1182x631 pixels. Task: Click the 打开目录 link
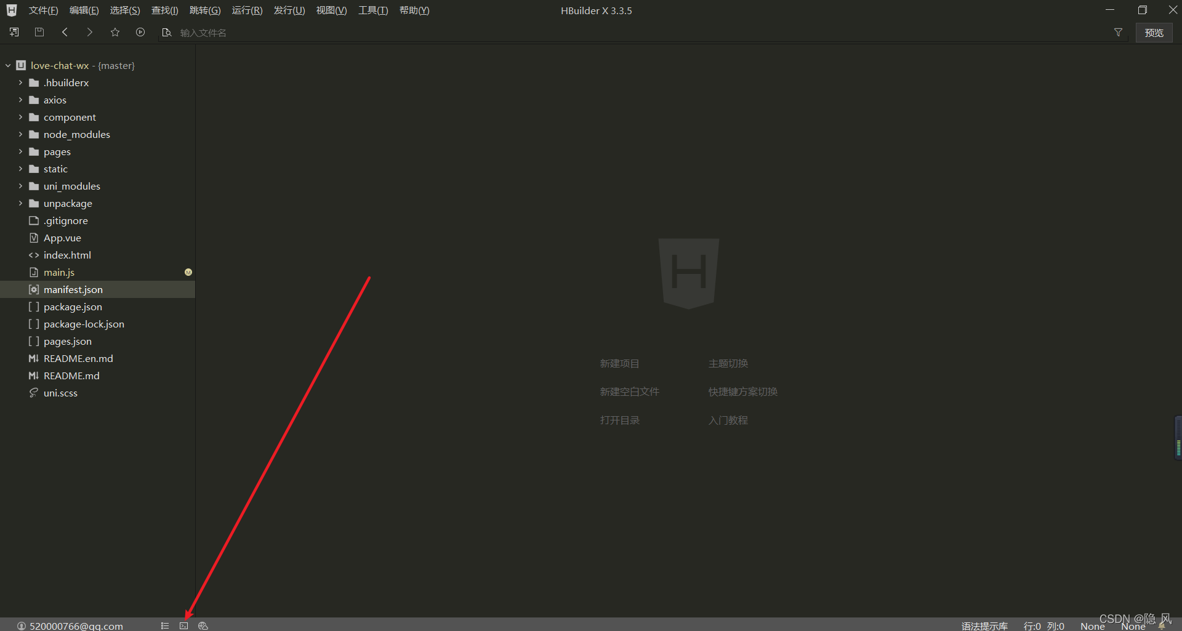pyautogui.click(x=619, y=420)
